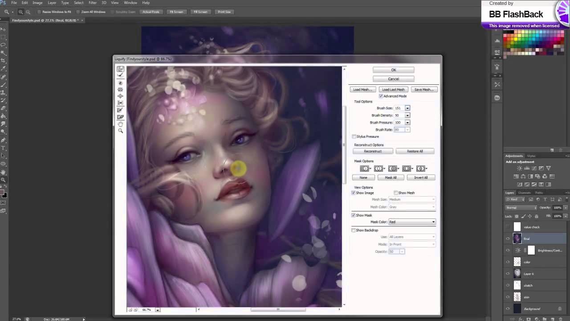Image resolution: width=570 pixels, height=321 pixels.
Task: Check the Zoom All Windows option
Action: click(78, 12)
